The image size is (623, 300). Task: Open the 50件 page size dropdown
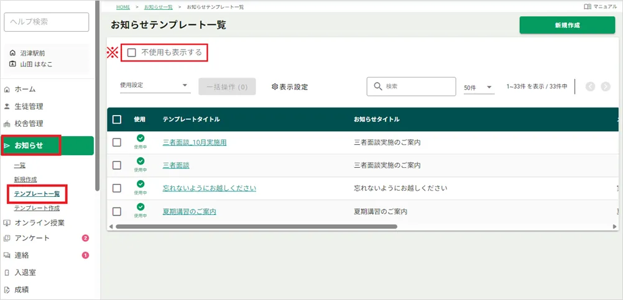click(479, 88)
